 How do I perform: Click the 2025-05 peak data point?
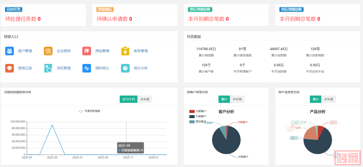52,125
